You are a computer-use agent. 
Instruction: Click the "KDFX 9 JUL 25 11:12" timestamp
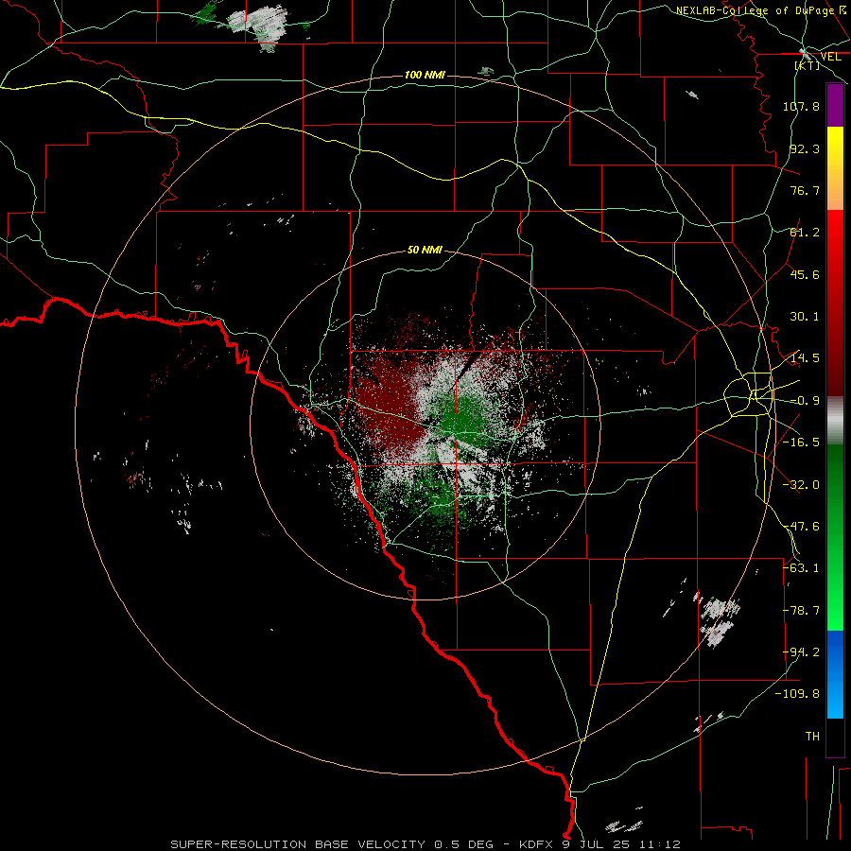599,844
